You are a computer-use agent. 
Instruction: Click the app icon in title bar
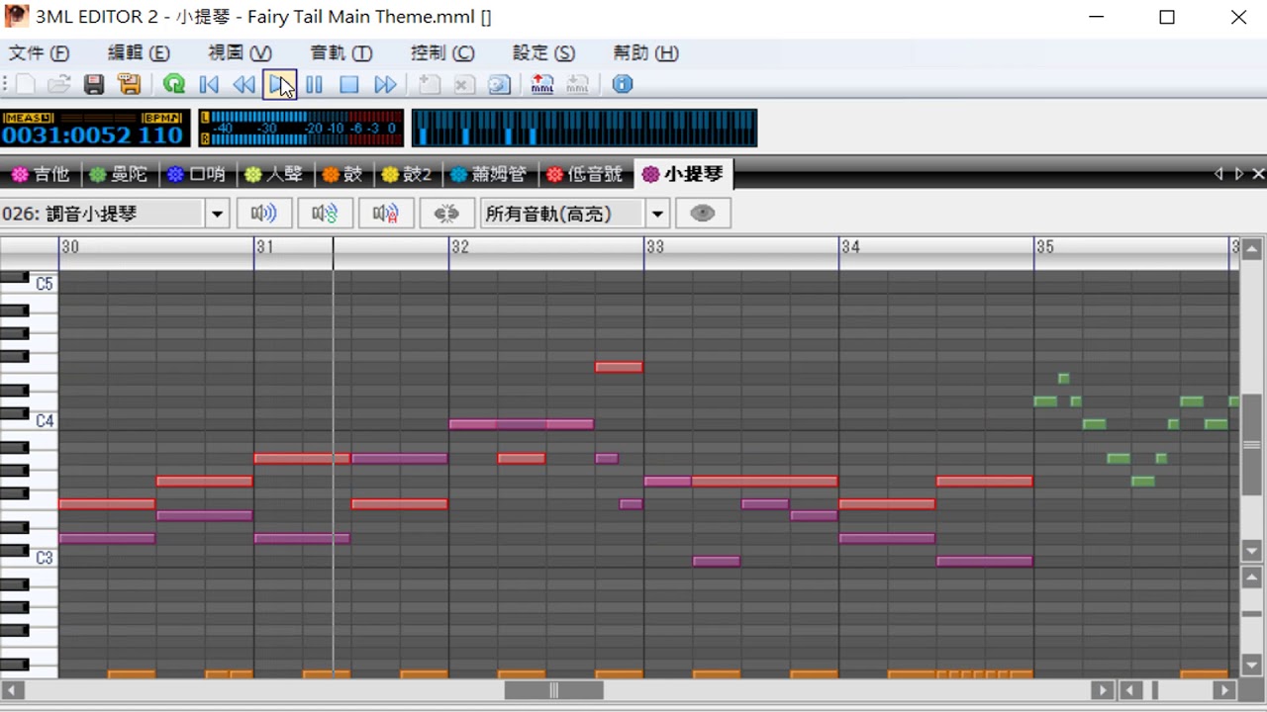pos(17,17)
